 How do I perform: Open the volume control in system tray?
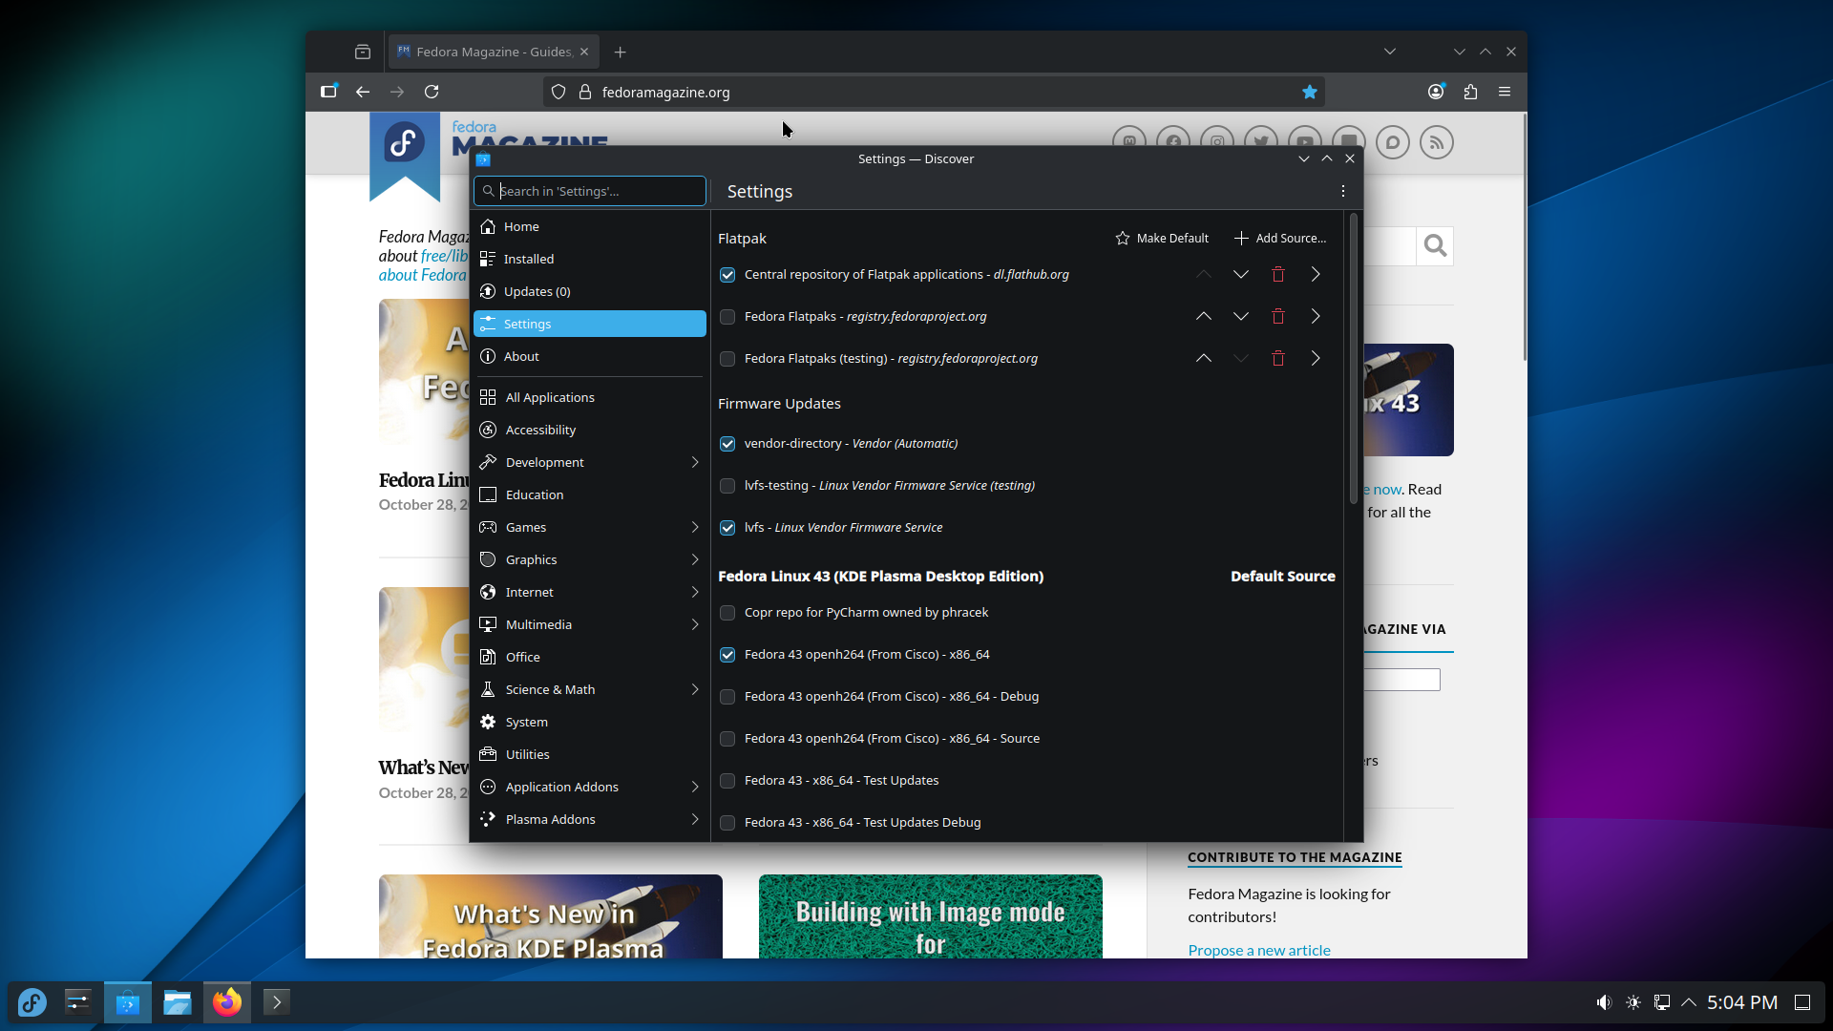coord(1604,1002)
